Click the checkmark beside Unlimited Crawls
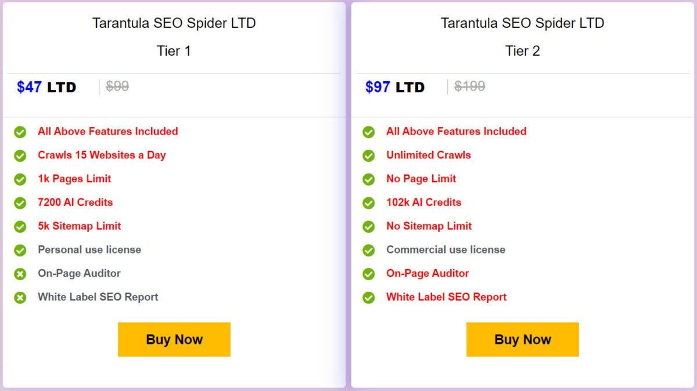697x391 pixels. click(369, 155)
